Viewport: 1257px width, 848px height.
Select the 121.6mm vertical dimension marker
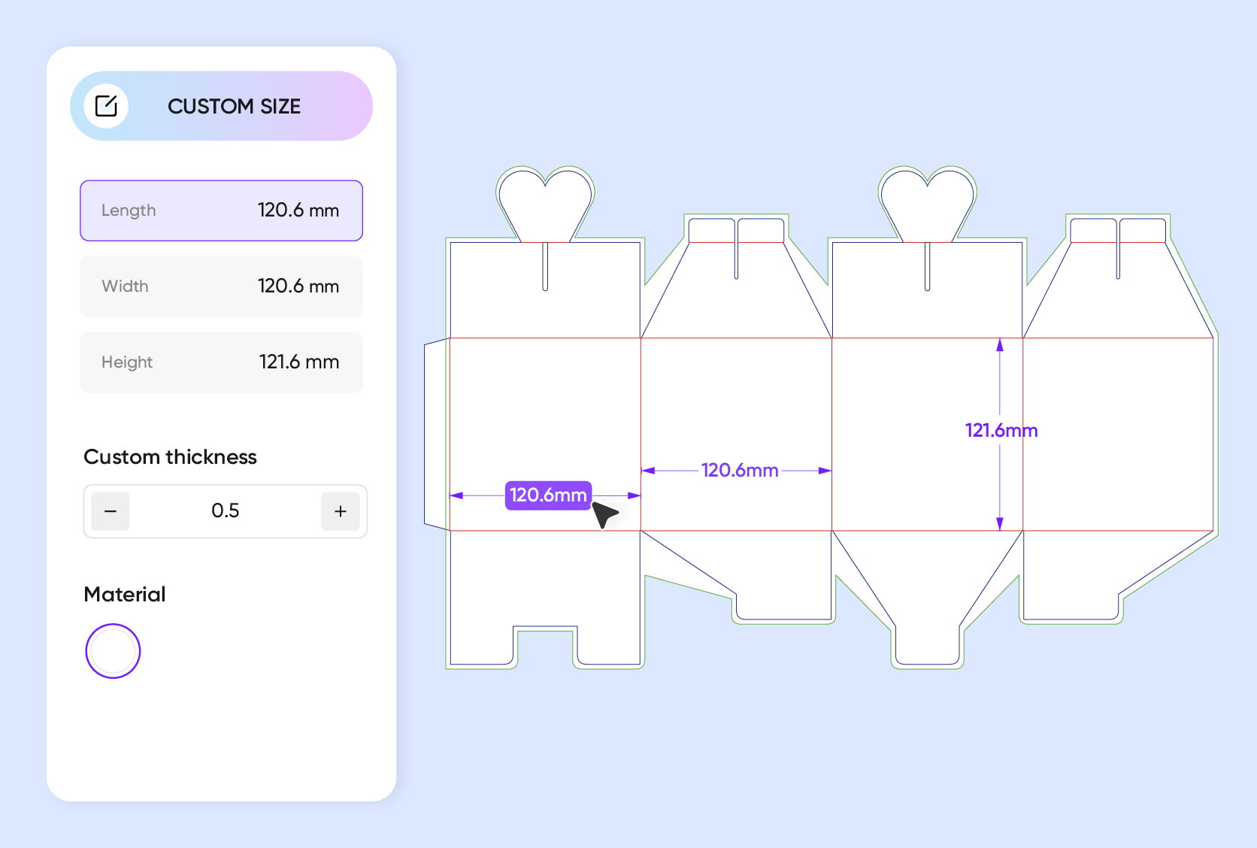coord(1000,431)
